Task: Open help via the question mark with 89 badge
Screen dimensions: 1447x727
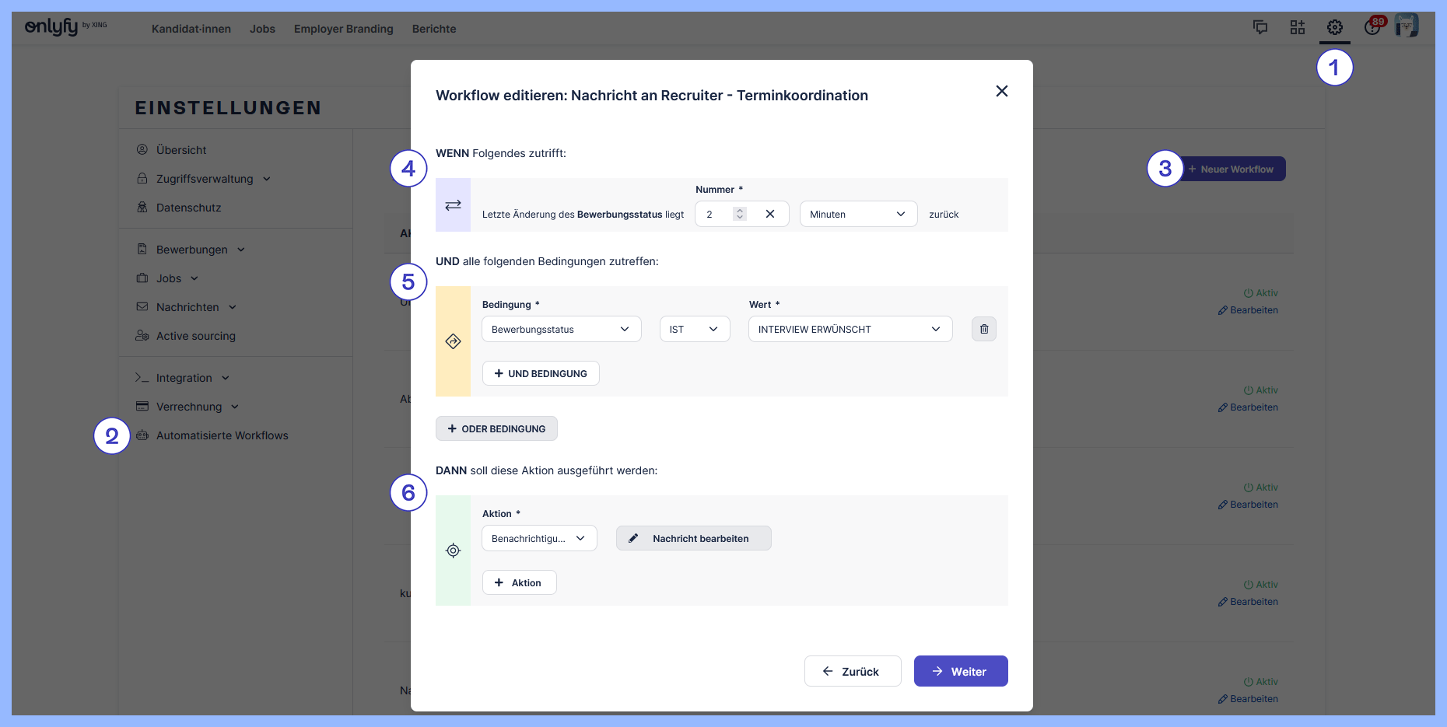Action: click(1371, 28)
